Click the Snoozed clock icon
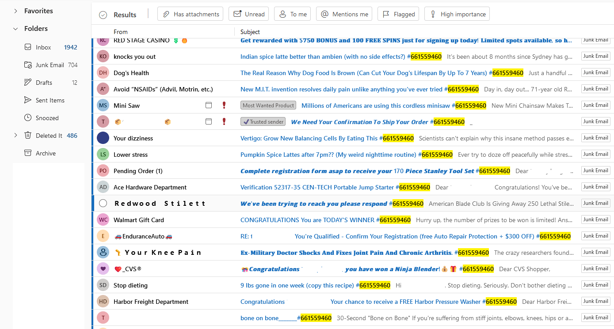 click(x=28, y=118)
